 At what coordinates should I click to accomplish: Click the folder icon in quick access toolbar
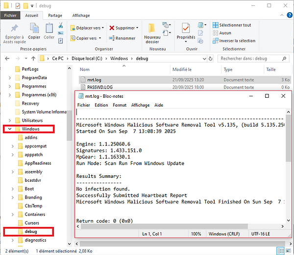pos(25,6)
